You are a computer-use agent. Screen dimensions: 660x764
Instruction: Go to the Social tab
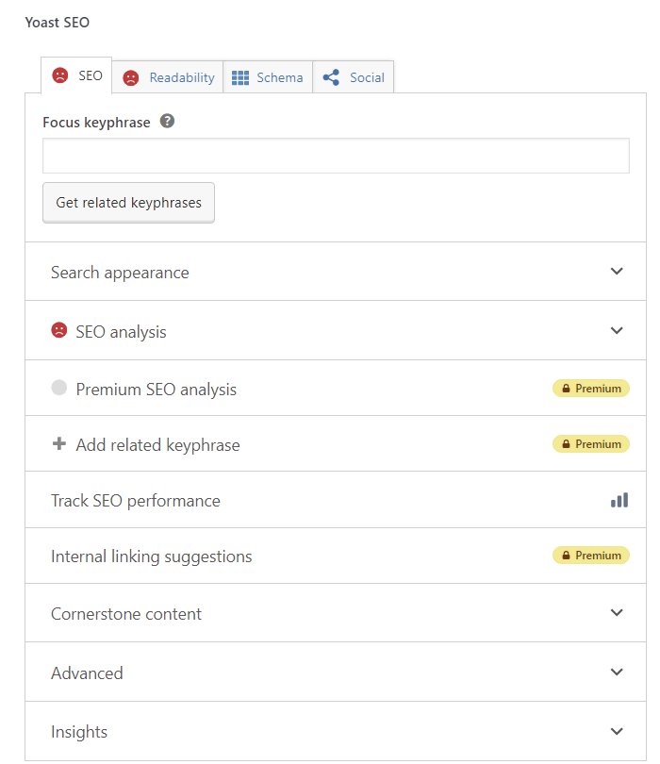(x=354, y=77)
